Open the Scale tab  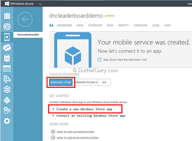coord(156,25)
